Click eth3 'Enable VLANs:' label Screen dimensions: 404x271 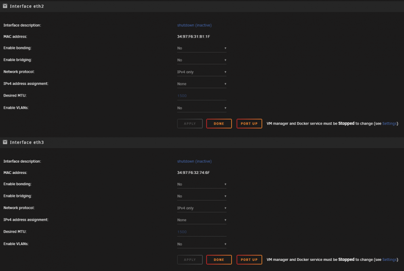[16, 244]
